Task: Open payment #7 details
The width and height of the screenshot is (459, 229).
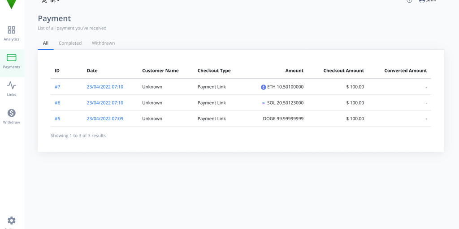Action: click(57, 87)
